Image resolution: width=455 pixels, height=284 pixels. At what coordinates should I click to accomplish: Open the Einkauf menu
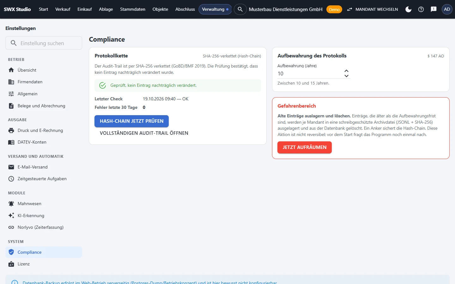click(85, 9)
